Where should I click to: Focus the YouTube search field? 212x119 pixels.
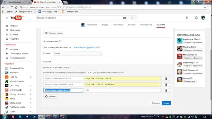click(79, 18)
